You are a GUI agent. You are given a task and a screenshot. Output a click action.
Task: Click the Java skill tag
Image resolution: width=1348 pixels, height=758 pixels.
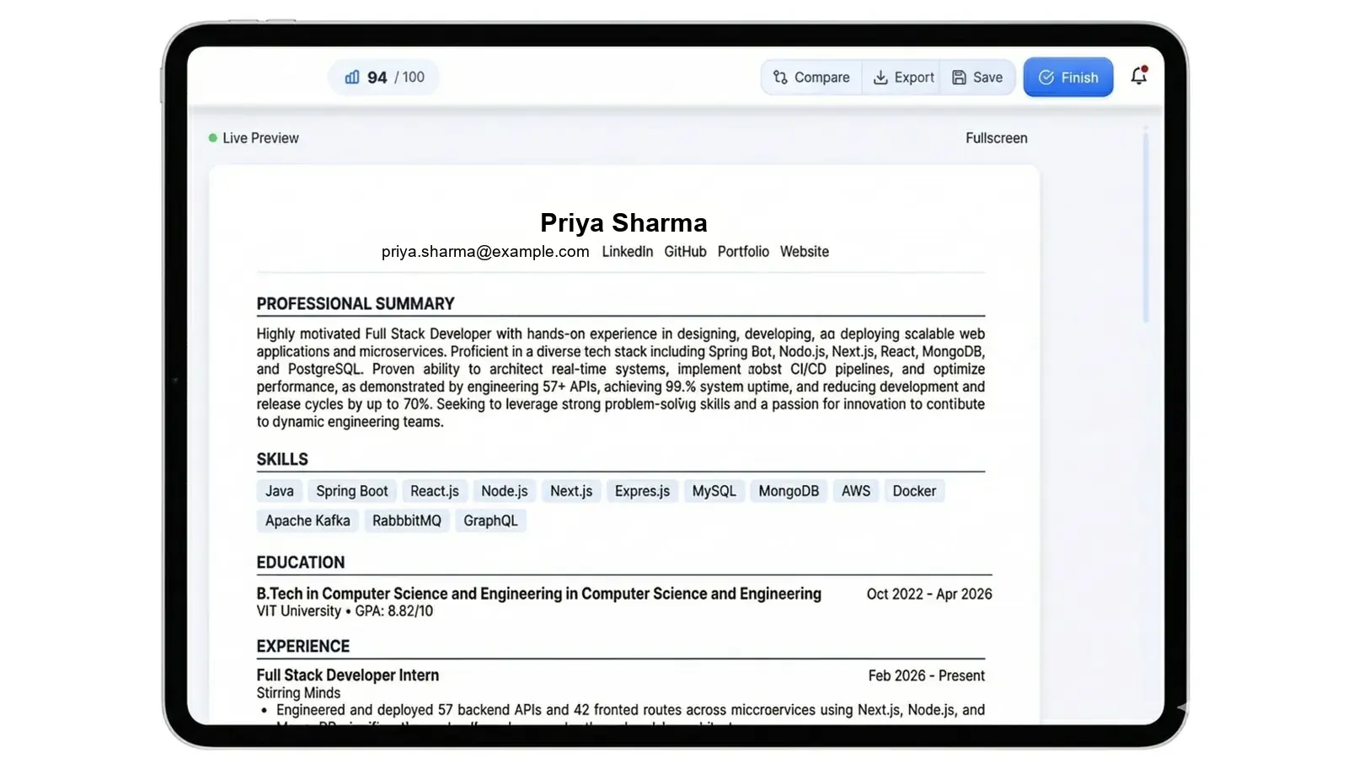tap(280, 491)
